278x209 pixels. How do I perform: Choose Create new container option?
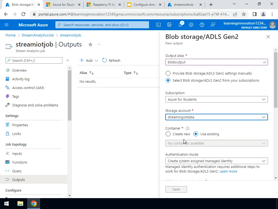(168, 134)
